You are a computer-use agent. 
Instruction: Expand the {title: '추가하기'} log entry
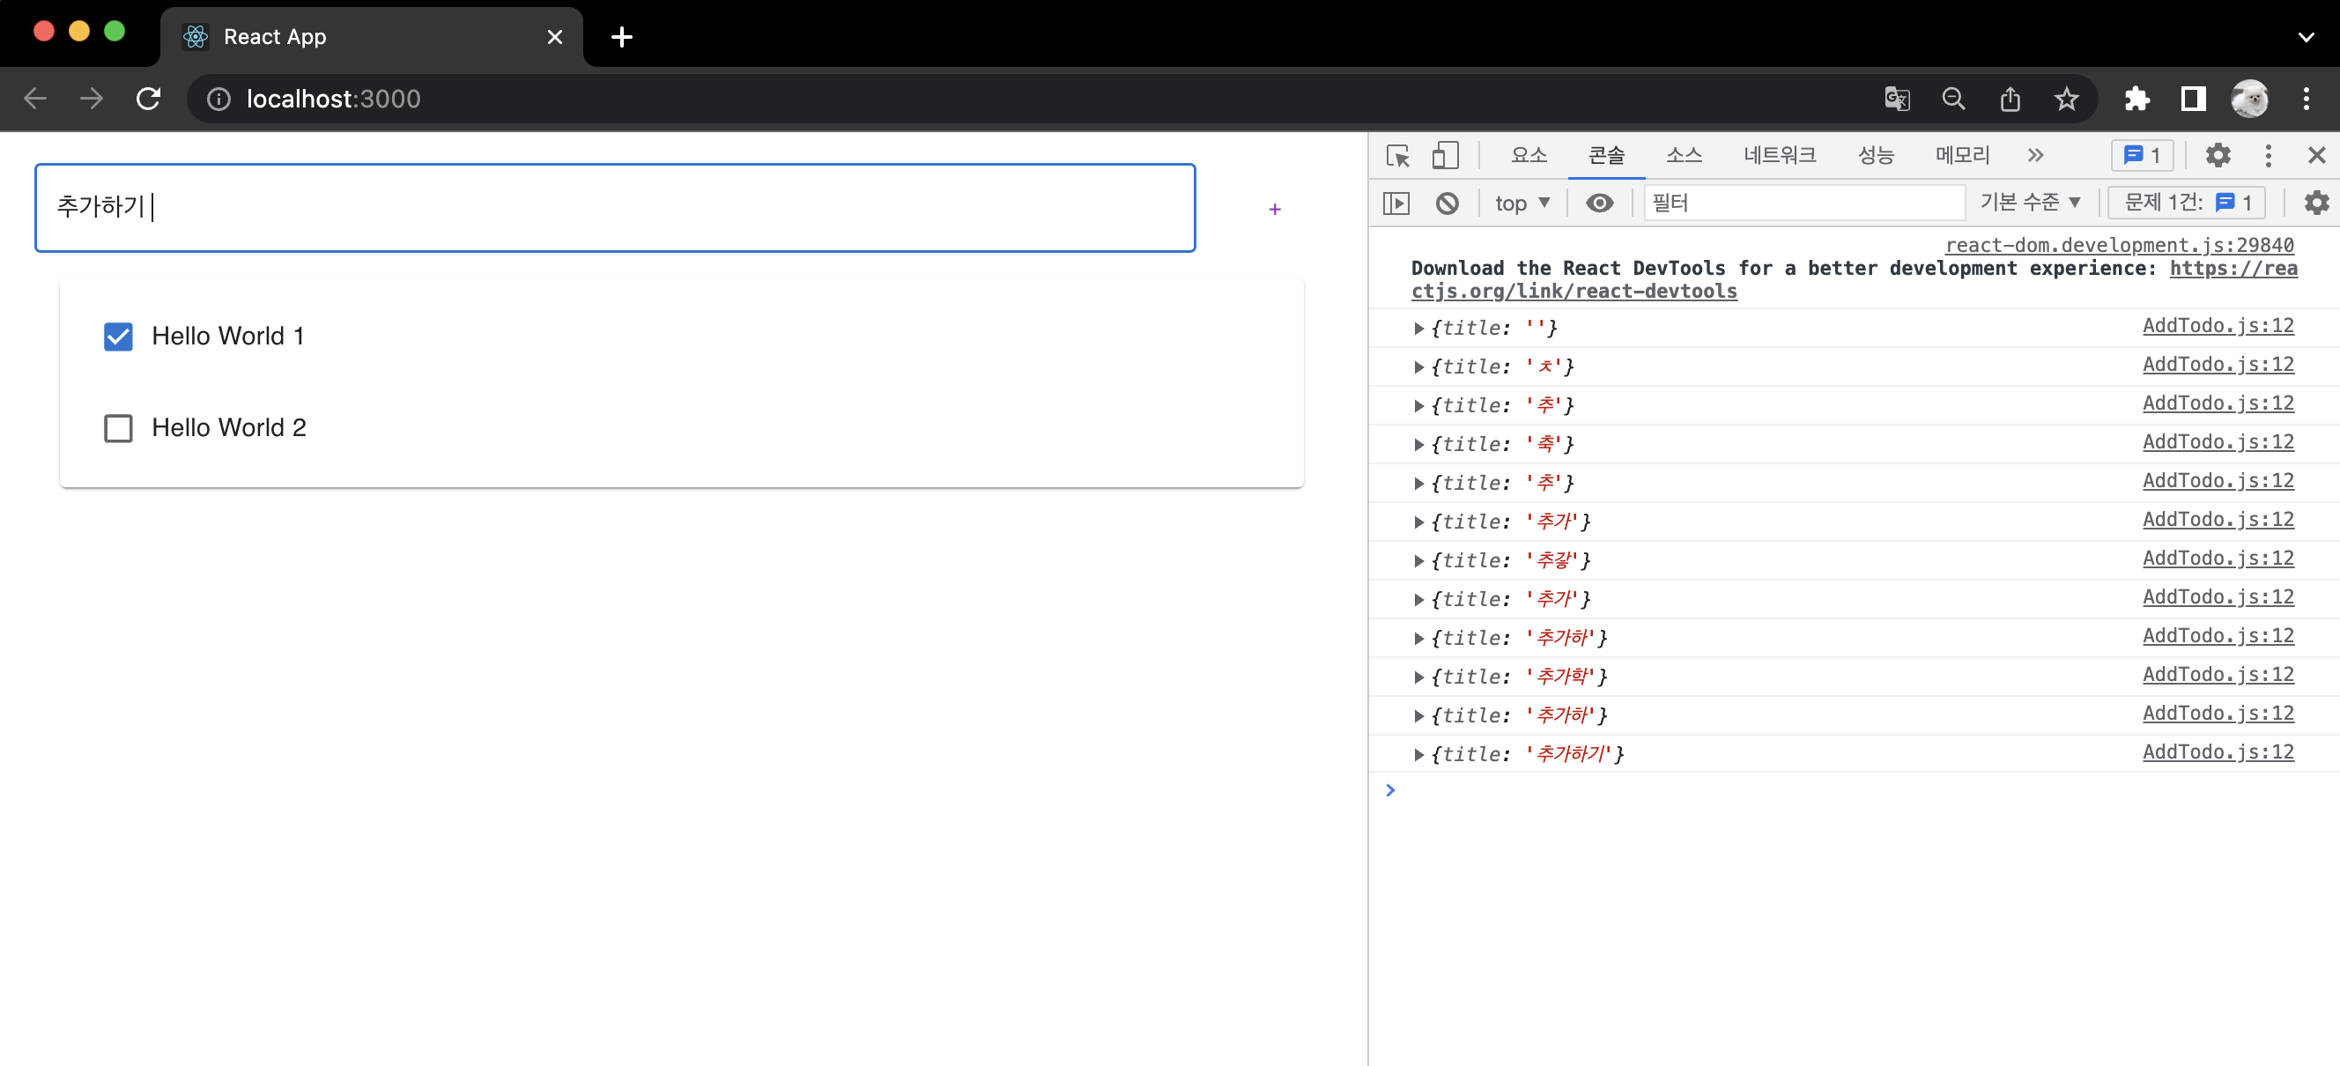(1419, 754)
